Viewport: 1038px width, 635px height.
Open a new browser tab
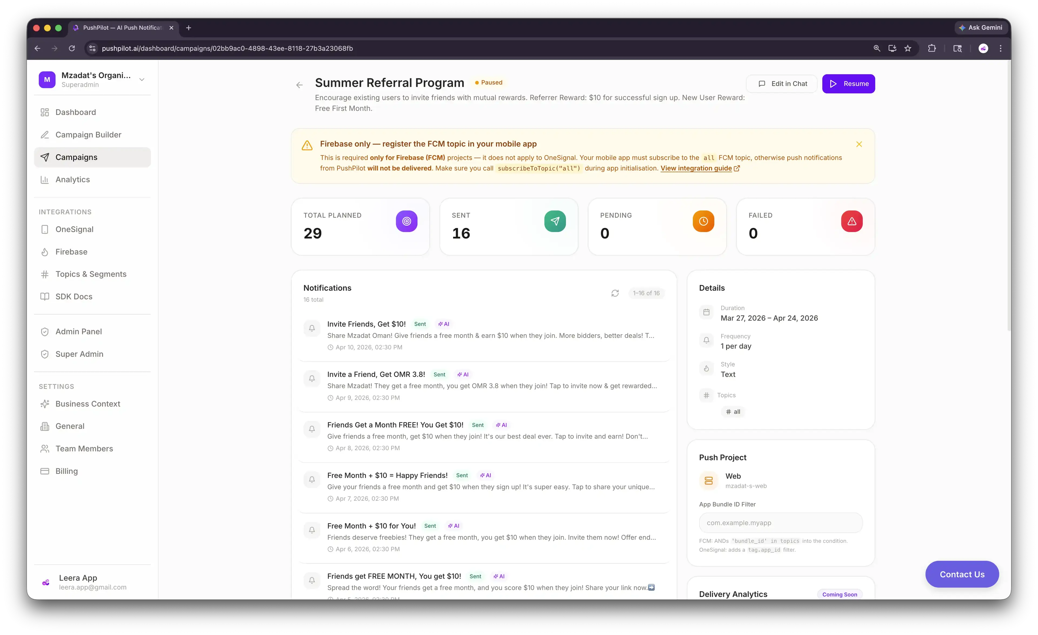click(189, 28)
